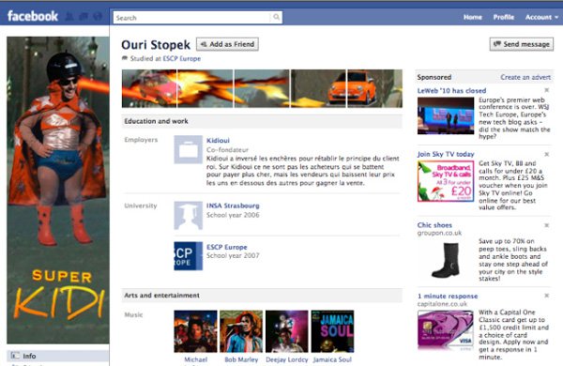Dismiss the Chic shoes ad
563x366 pixels.
pyautogui.click(x=546, y=225)
